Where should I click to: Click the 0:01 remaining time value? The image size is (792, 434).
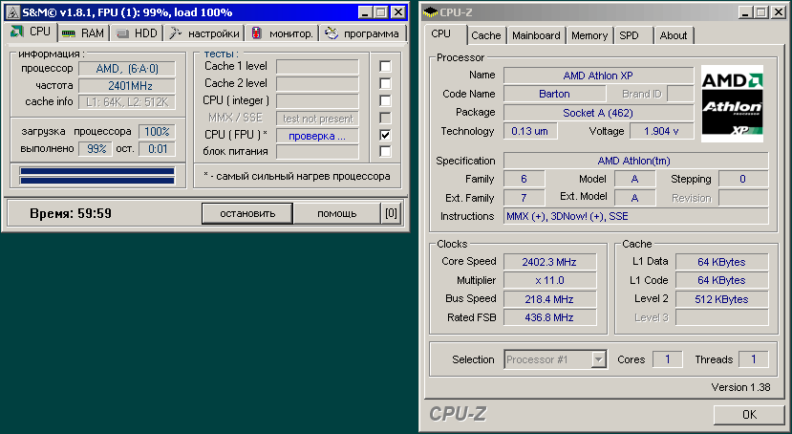157,149
